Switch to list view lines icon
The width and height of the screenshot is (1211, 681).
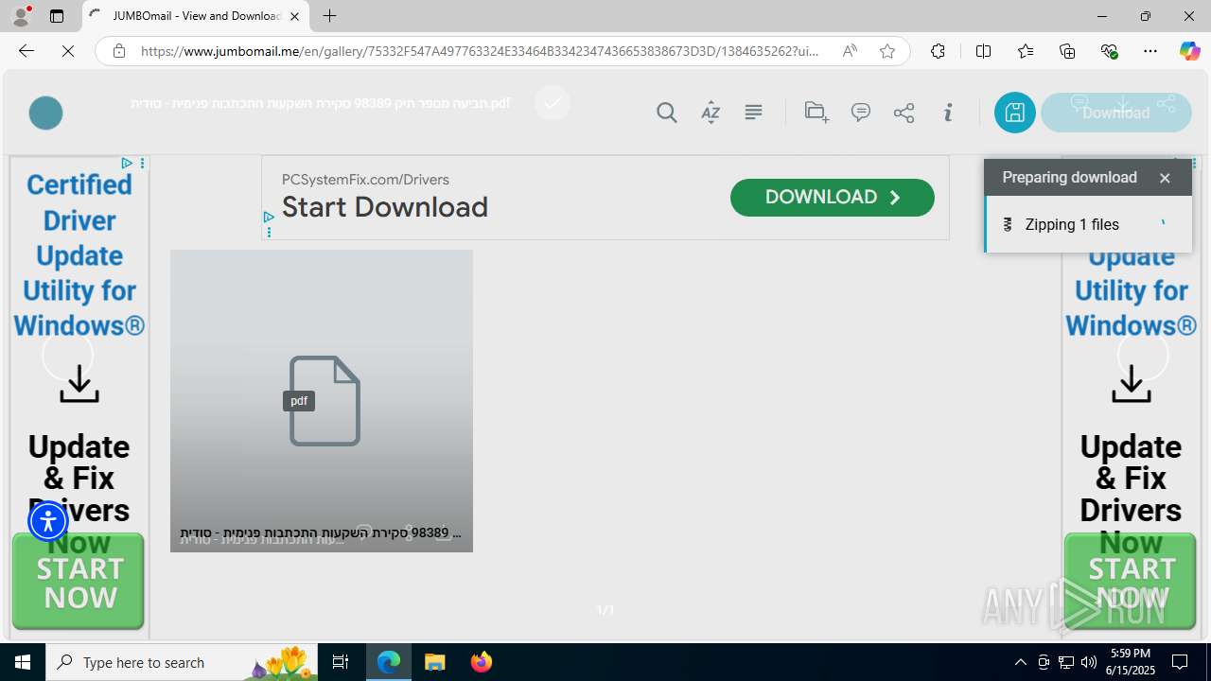(x=753, y=113)
